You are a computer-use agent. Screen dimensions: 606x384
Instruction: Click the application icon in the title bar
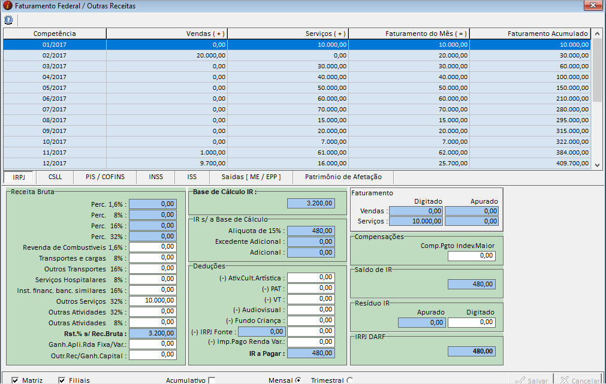(7, 6)
